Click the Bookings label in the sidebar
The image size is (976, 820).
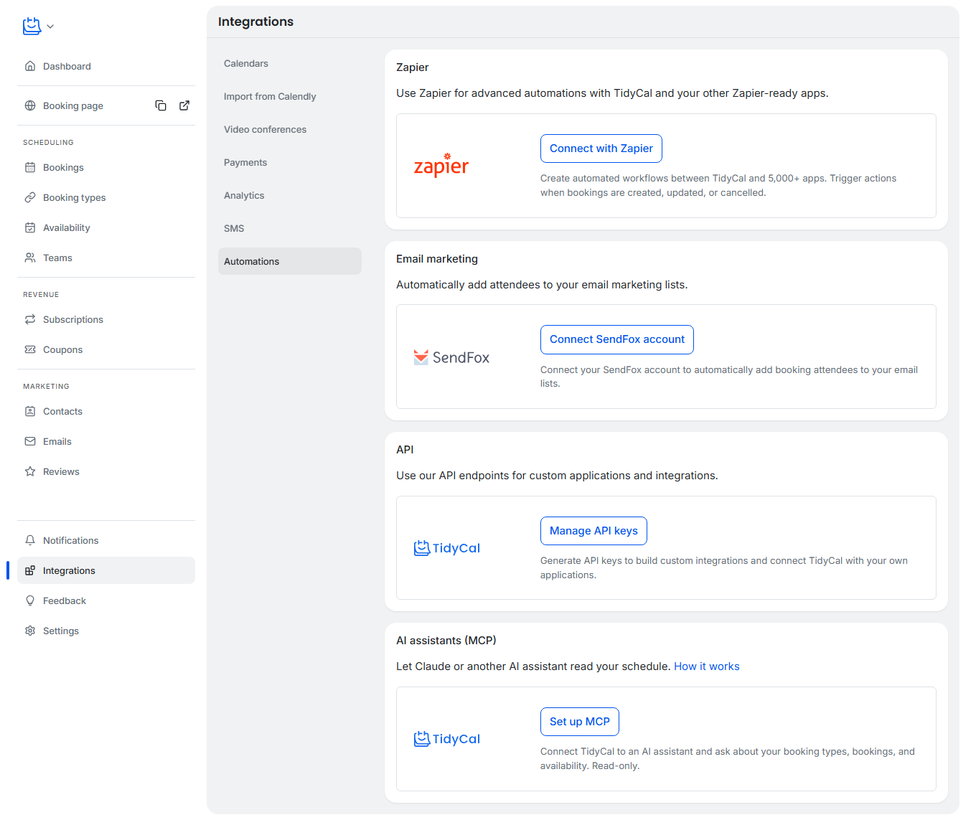coord(63,167)
